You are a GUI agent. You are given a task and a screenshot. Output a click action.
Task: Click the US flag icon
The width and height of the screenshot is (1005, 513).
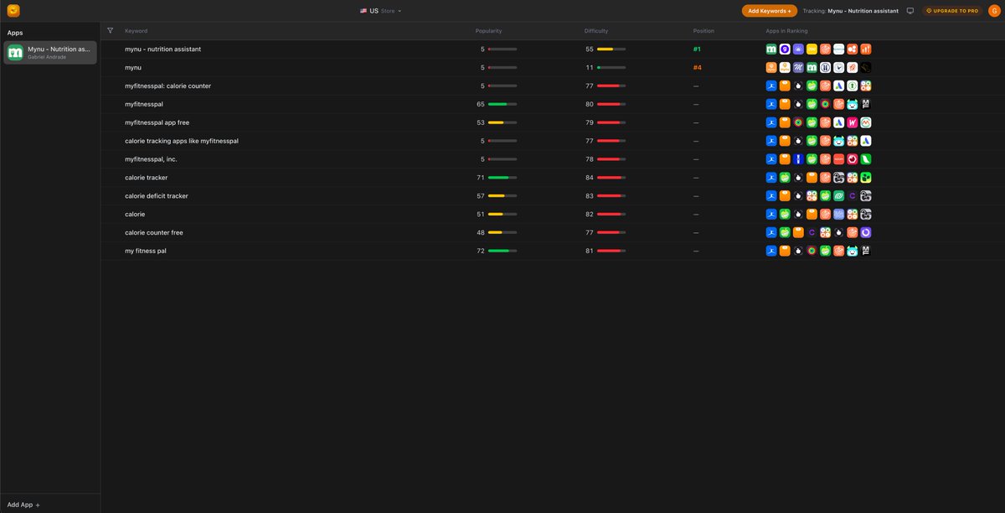(x=363, y=11)
